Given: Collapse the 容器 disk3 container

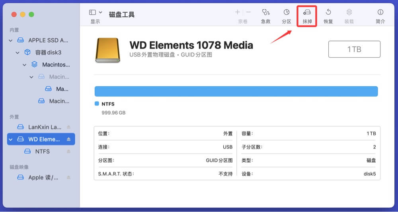Looking at the screenshot, I should pyautogui.click(x=18, y=53).
